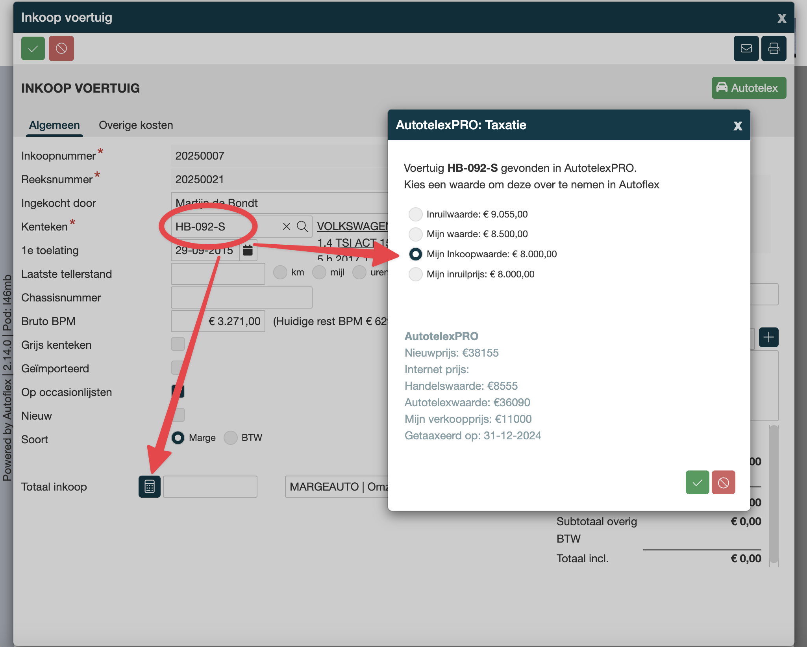Image resolution: width=807 pixels, height=647 pixels.
Task: Confirm taxatie with green checkmark in dialog
Action: (697, 482)
